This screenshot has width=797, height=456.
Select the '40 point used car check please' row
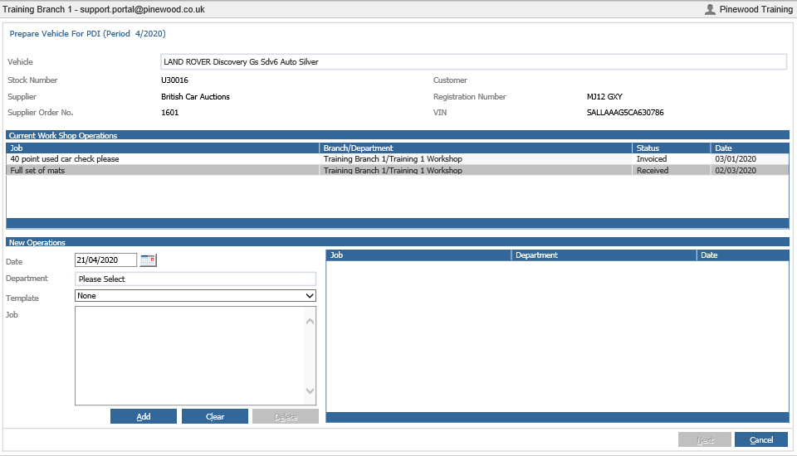pos(398,159)
